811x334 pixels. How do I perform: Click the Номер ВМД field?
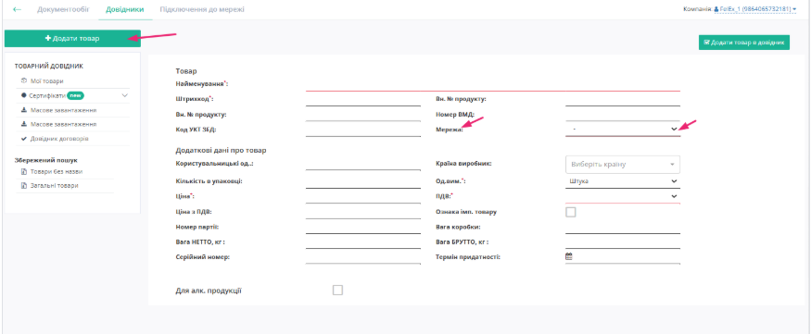(x=623, y=115)
